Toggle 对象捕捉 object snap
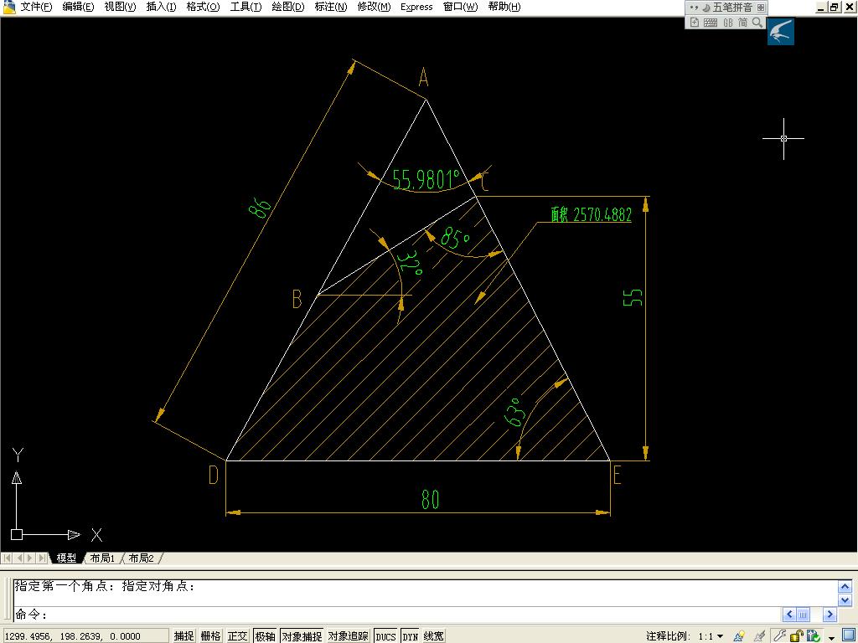Screen dimensions: 858x643 pyautogui.click(x=302, y=636)
